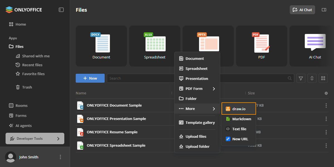Open the AI Chat button in header
334x167 pixels.
[303, 10]
